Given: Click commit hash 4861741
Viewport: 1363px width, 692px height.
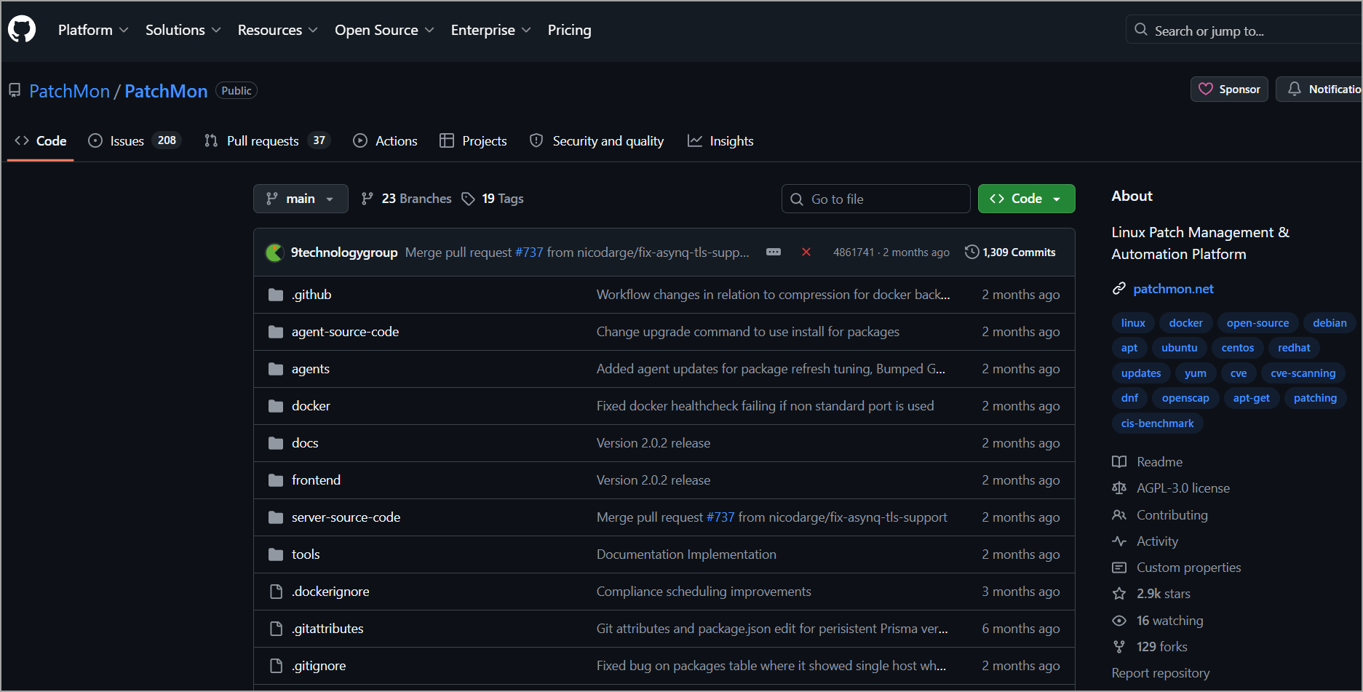Looking at the screenshot, I should click(854, 252).
